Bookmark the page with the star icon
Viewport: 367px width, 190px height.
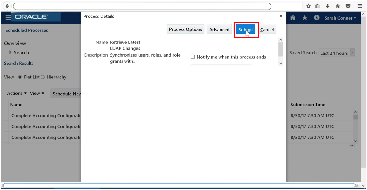[308, 6]
